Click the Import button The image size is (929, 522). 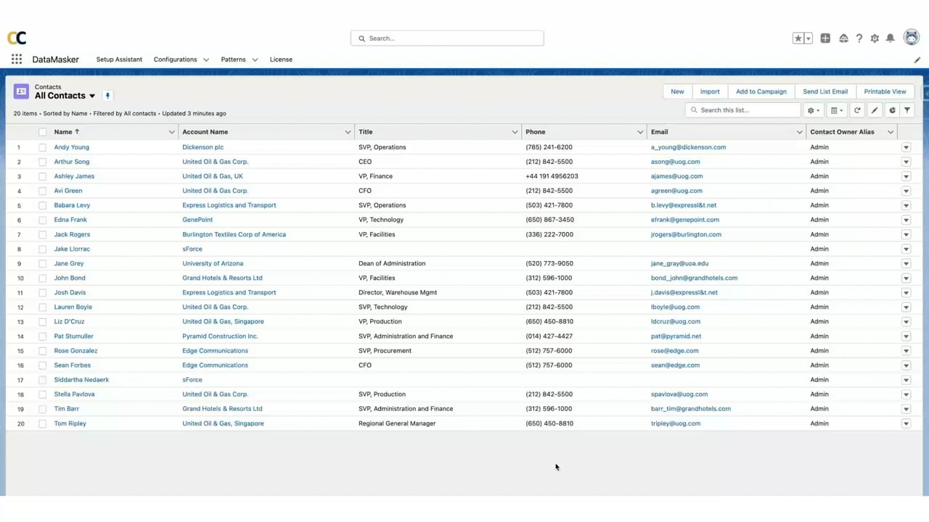pos(710,91)
